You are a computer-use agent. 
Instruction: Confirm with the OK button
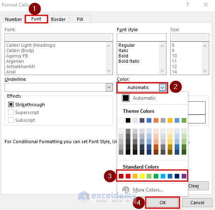(x=163, y=203)
